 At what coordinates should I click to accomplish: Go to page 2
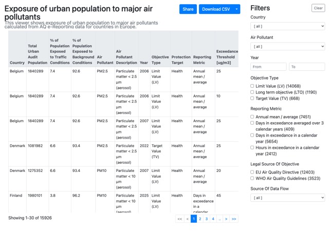tap(200, 219)
